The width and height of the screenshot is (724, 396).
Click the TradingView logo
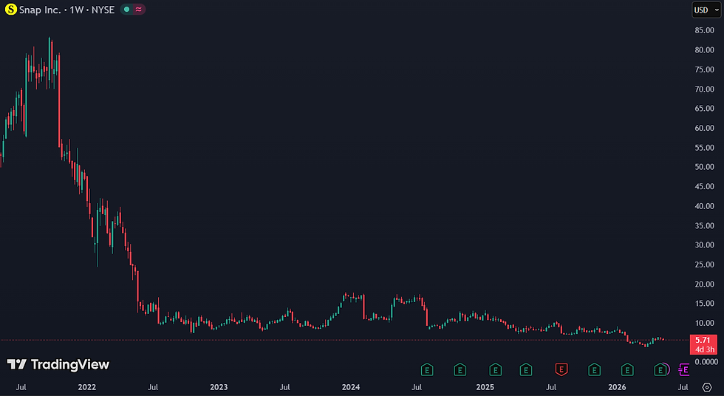pos(58,365)
